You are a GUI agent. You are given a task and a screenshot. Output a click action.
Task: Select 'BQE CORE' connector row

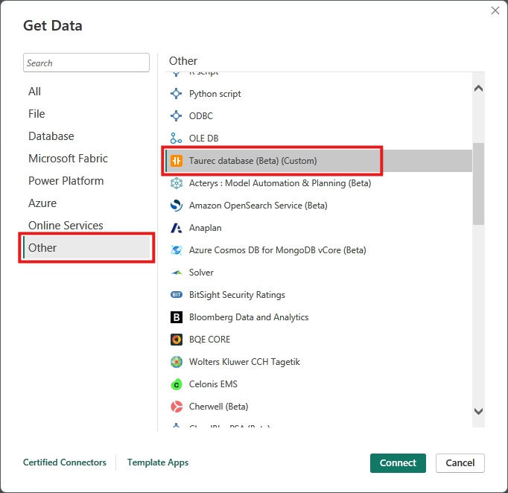[x=319, y=340]
